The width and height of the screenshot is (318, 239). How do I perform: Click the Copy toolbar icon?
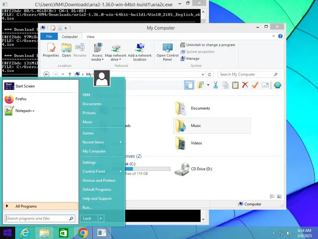[x=225, y=85]
